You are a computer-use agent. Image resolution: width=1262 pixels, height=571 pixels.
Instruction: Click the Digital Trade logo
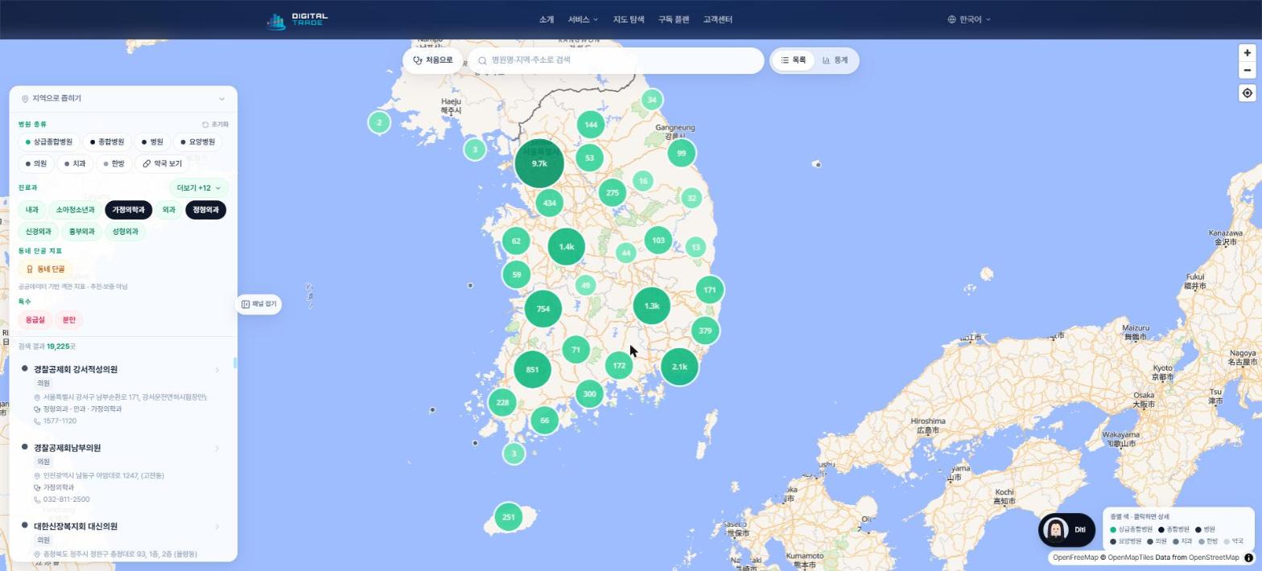298,20
